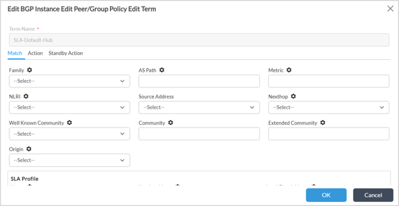Click the Well Known Community gear icon

click(x=70, y=123)
